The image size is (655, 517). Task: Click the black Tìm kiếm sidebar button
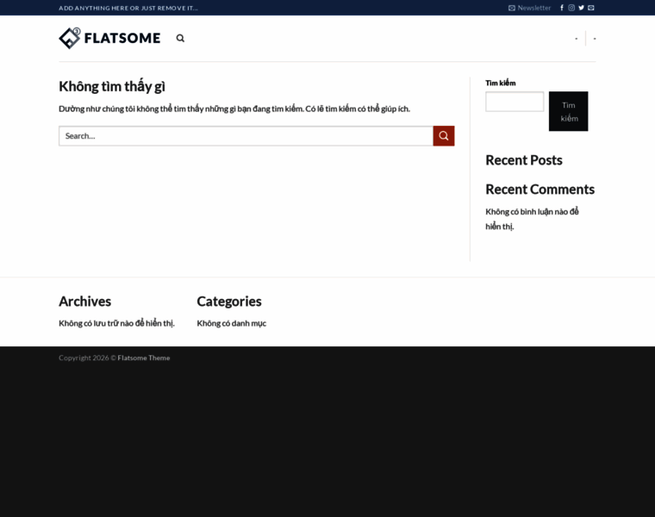(x=568, y=111)
